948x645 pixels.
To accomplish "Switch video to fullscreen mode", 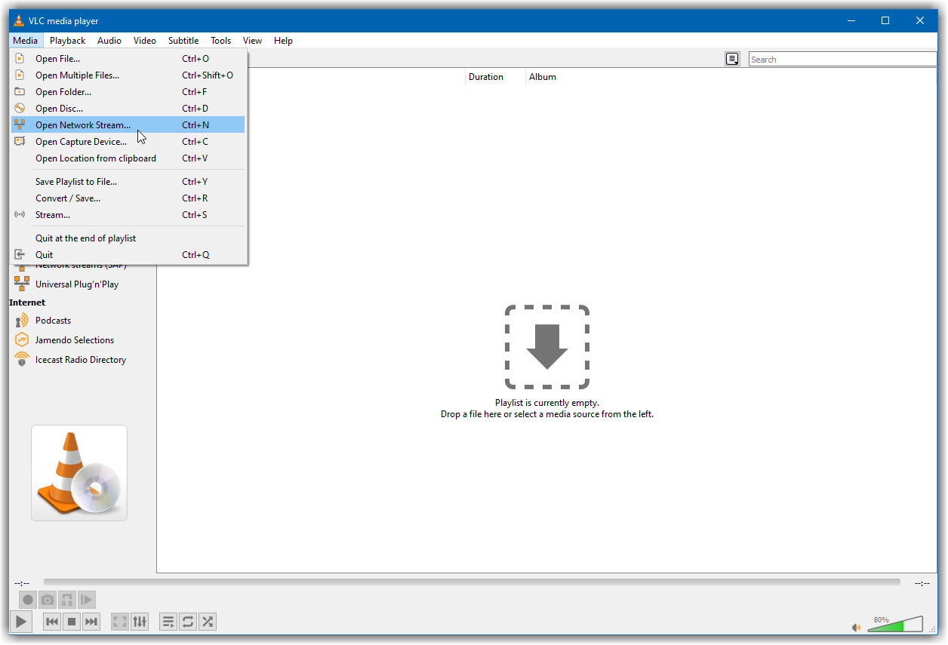I will click(120, 622).
